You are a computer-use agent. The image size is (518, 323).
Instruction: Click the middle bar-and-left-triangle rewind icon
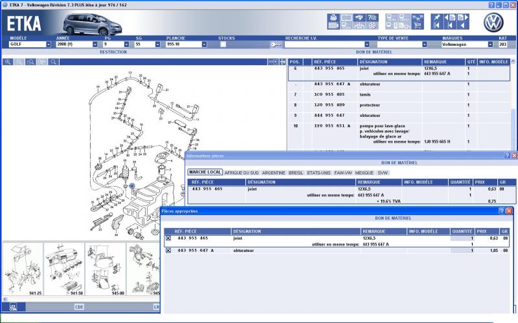(450, 25)
